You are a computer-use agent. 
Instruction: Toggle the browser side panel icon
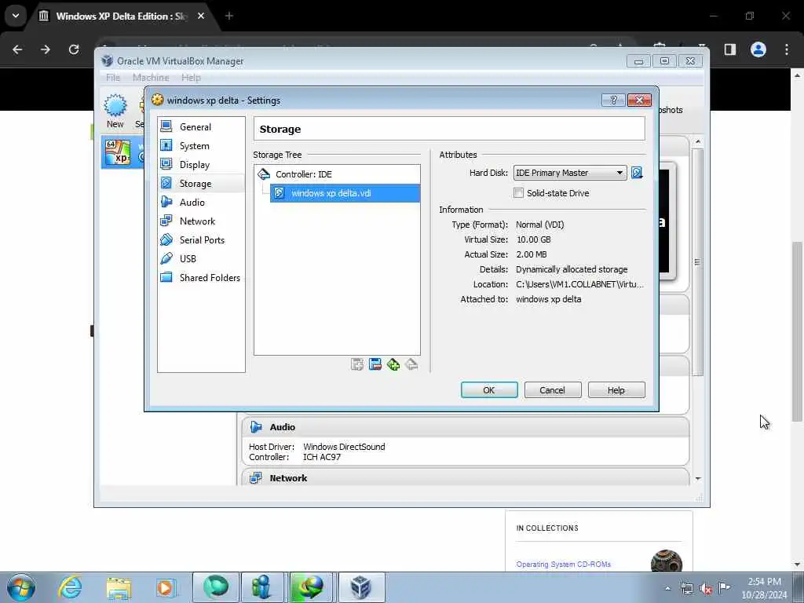[x=730, y=49]
